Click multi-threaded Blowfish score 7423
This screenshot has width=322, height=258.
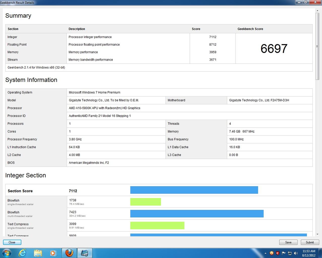[73, 212]
